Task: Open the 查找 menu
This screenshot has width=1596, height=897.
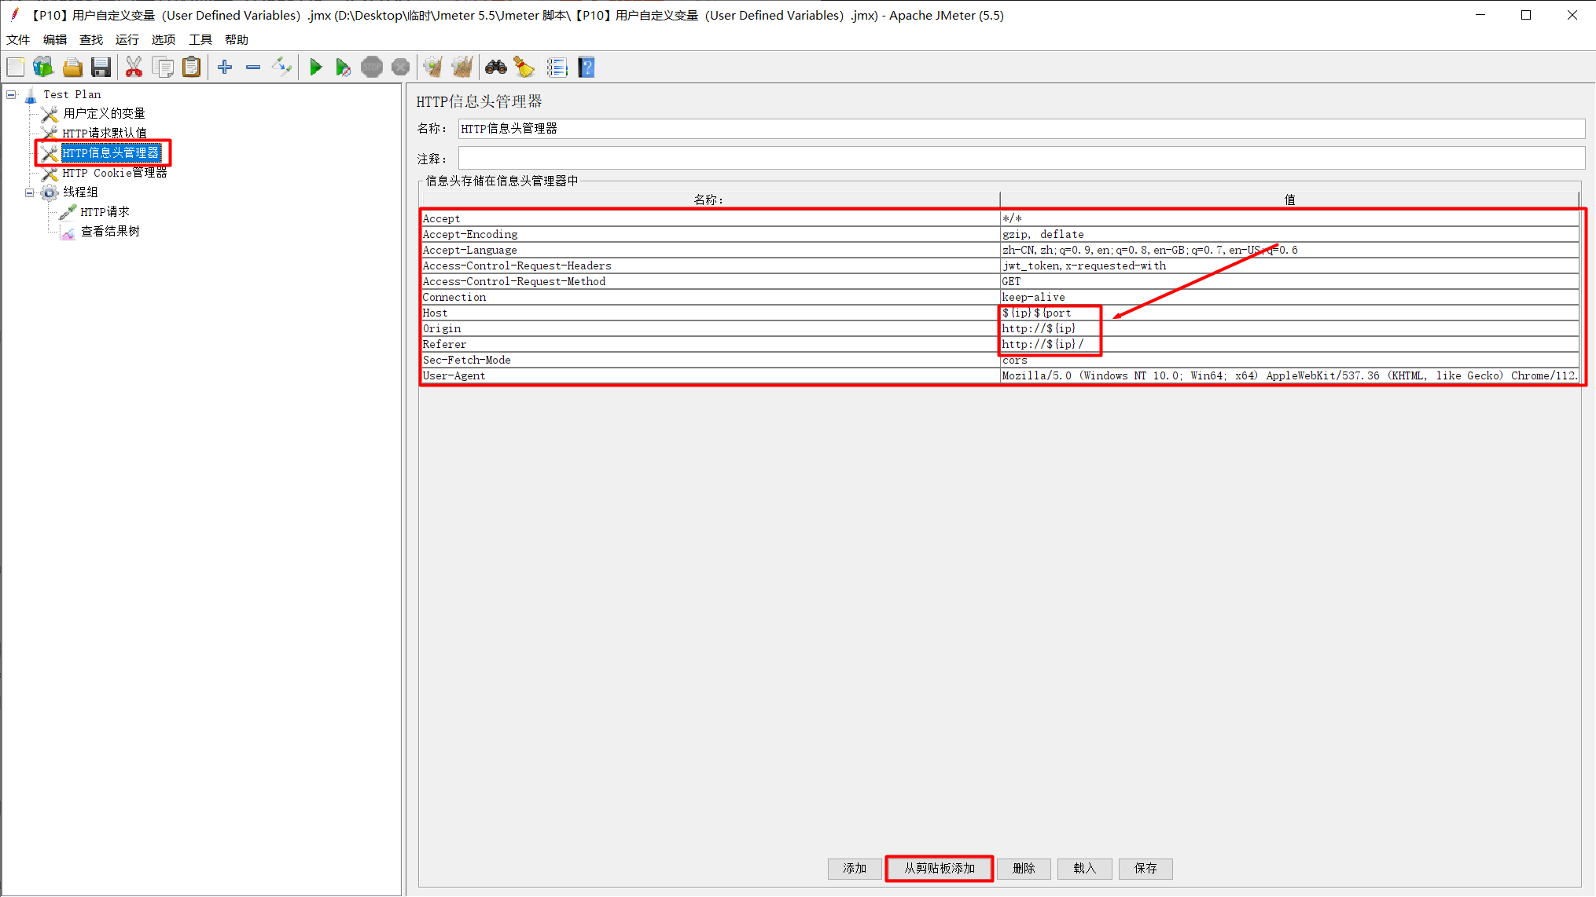Action: click(x=91, y=39)
